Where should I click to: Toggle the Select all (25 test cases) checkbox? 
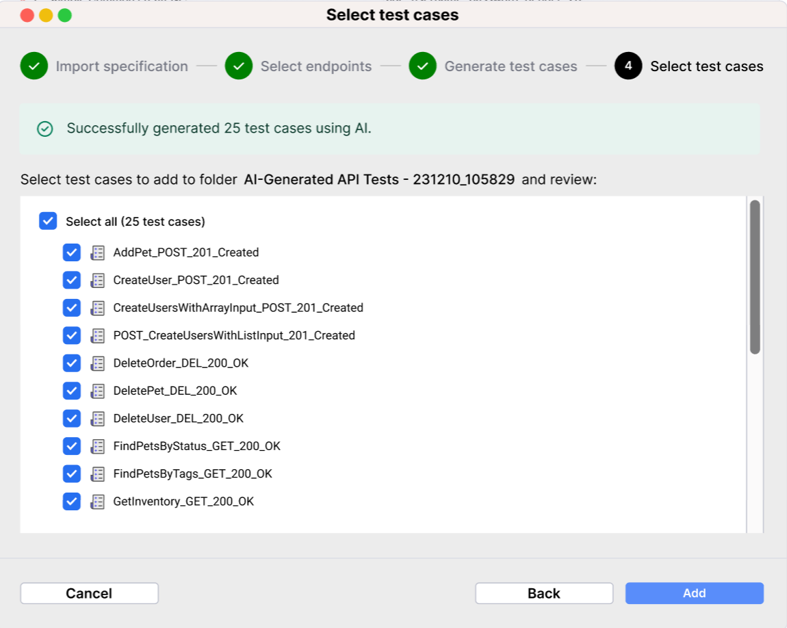pyautogui.click(x=48, y=221)
